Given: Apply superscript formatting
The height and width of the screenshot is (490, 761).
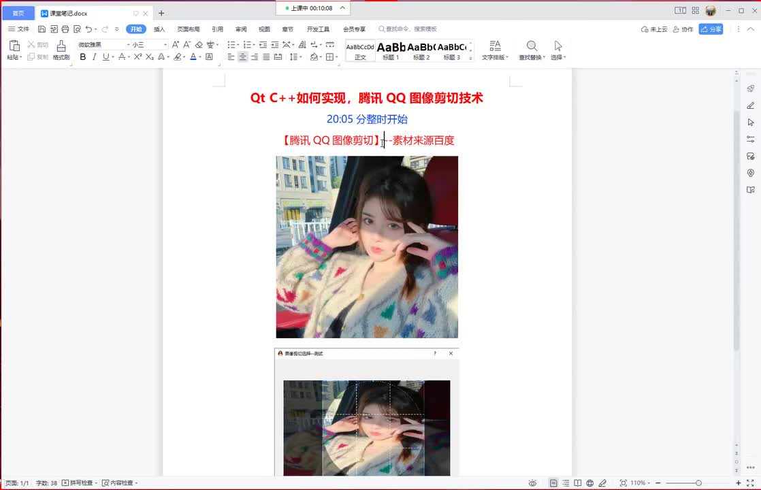Looking at the screenshot, I should (137, 56).
